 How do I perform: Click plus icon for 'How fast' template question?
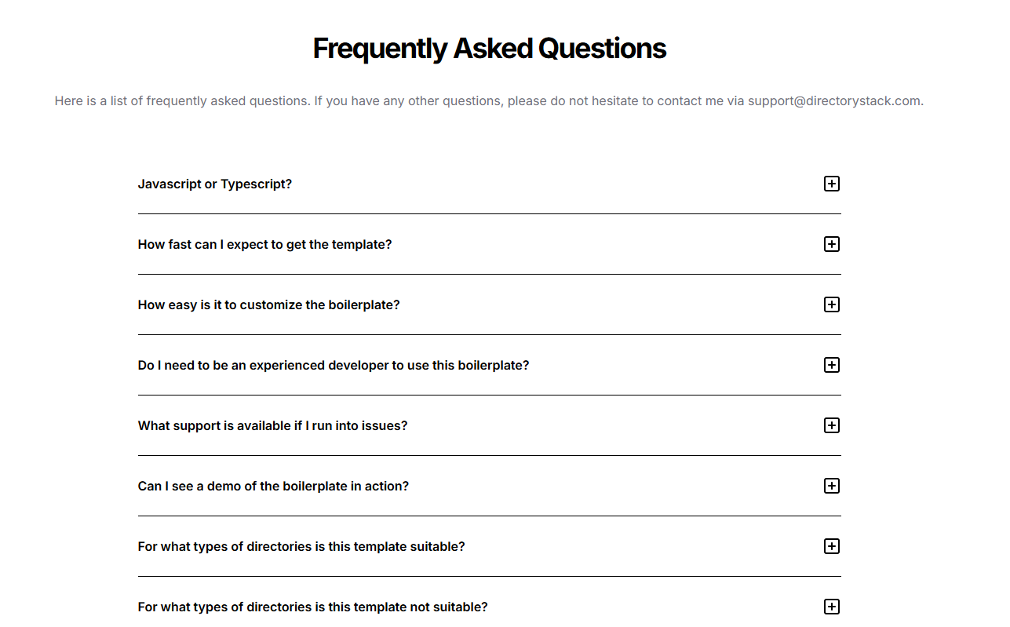click(x=832, y=244)
